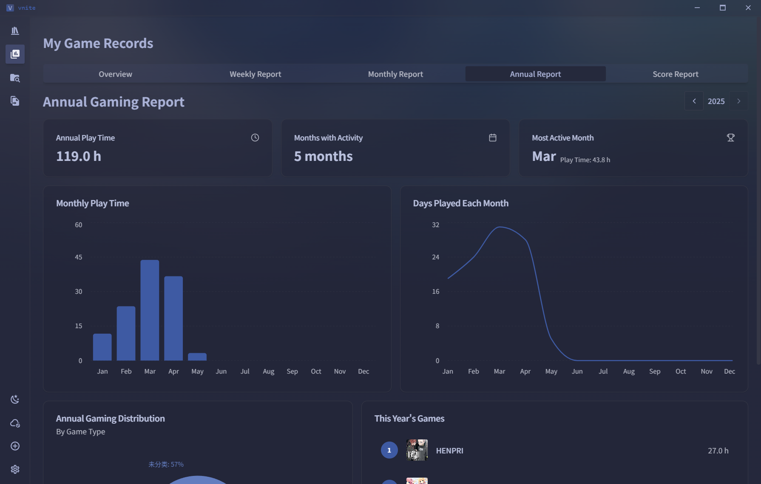The height and width of the screenshot is (484, 761).
Task: Open the HENPRI game entry
Action: [x=555, y=450]
